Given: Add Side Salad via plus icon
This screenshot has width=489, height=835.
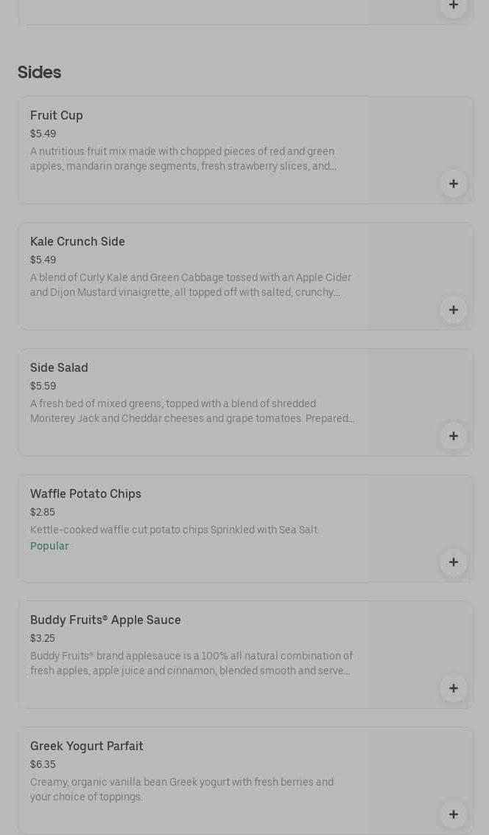Looking at the screenshot, I should [x=454, y=436].
